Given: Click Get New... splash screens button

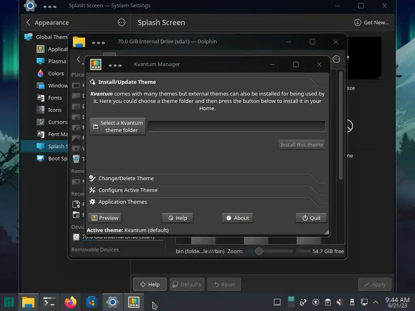Looking at the screenshot, I should coord(372,23).
